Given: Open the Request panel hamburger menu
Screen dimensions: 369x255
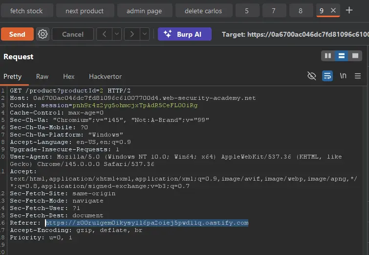Looking at the screenshot, I should [x=358, y=76].
